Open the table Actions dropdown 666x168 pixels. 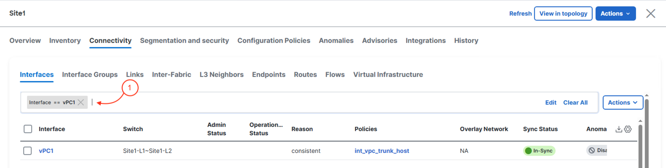point(623,102)
